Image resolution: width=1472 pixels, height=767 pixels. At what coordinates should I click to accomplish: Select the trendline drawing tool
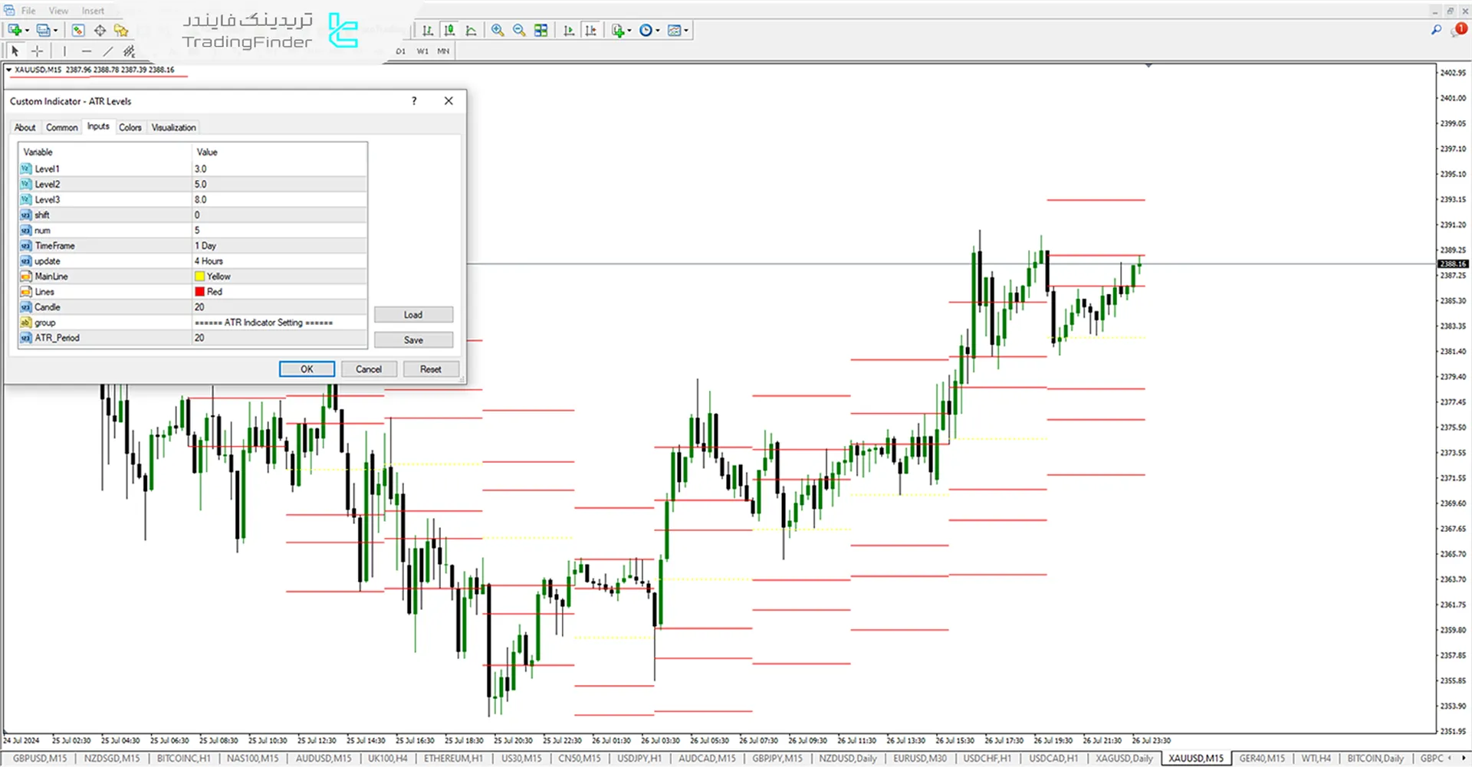[108, 51]
